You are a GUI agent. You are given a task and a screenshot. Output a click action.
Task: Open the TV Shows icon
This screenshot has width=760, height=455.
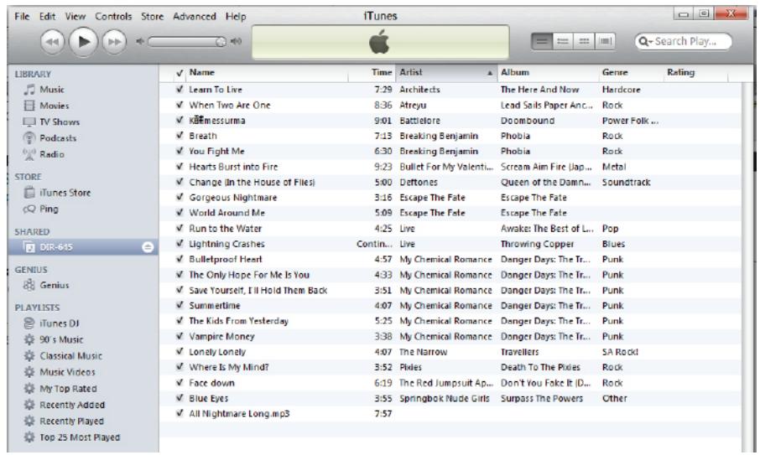pyautogui.click(x=29, y=122)
